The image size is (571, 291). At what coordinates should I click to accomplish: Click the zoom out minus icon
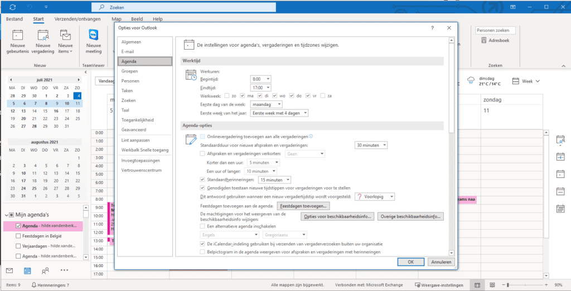(504, 285)
